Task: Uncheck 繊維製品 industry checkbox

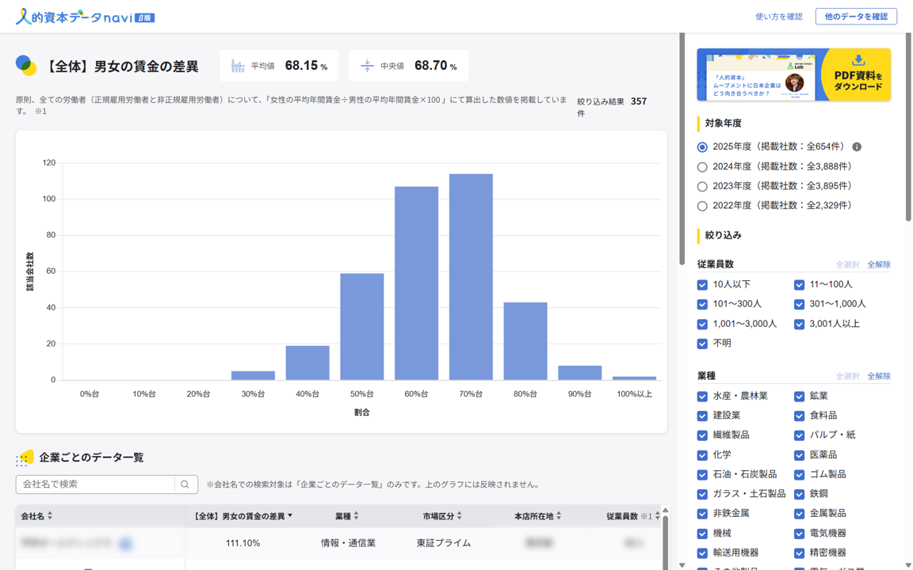Action: click(702, 435)
